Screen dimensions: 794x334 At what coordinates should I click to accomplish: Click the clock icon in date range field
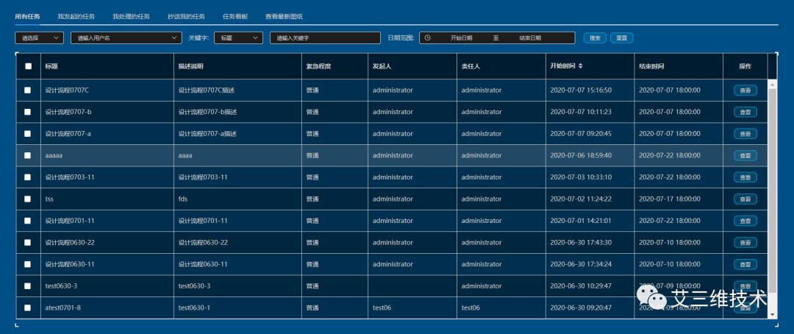[x=427, y=38]
